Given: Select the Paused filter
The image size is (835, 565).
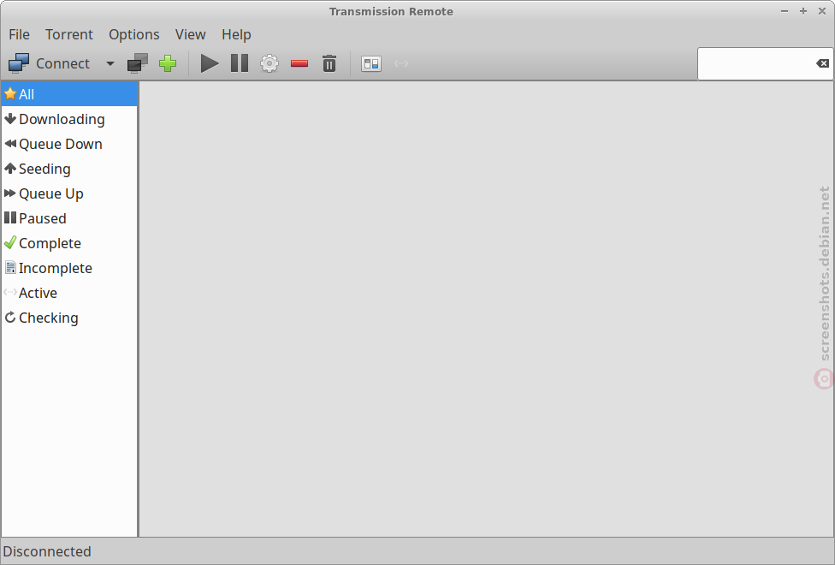Looking at the screenshot, I should pyautogui.click(x=69, y=218).
